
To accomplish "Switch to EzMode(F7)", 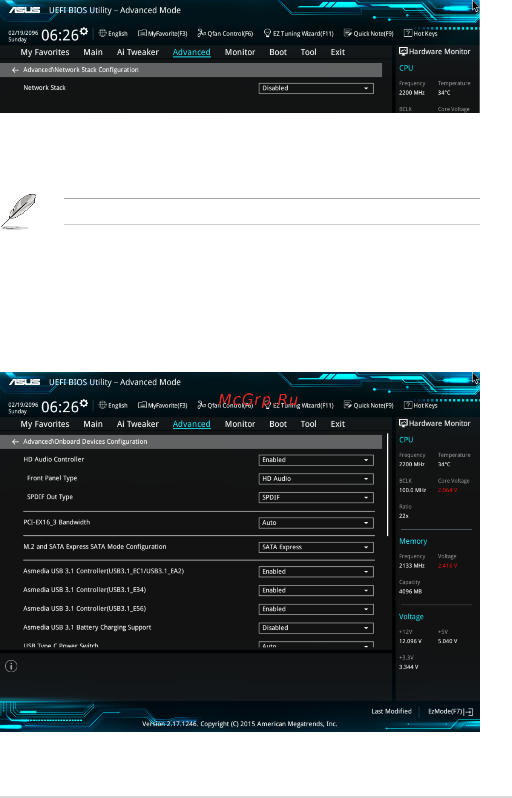I will pos(450,712).
